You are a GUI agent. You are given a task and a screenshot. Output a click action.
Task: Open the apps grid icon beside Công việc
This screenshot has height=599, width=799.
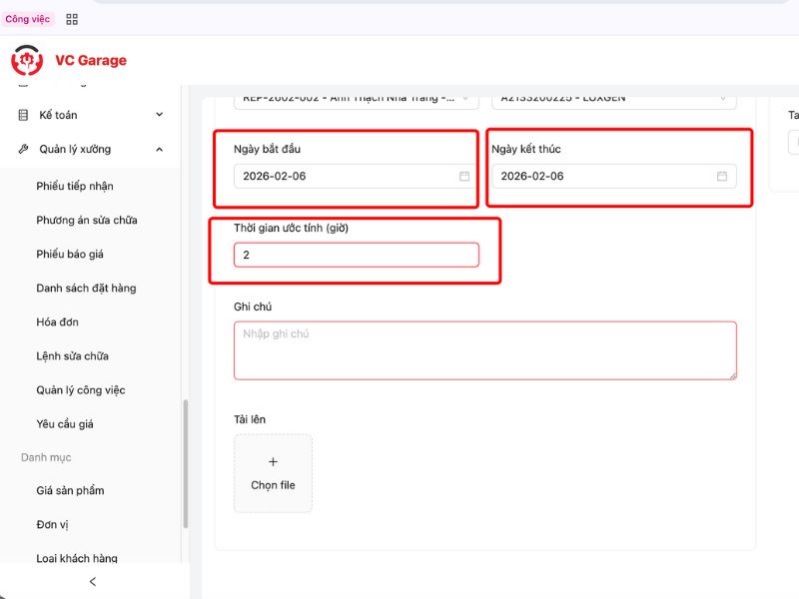(72, 19)
